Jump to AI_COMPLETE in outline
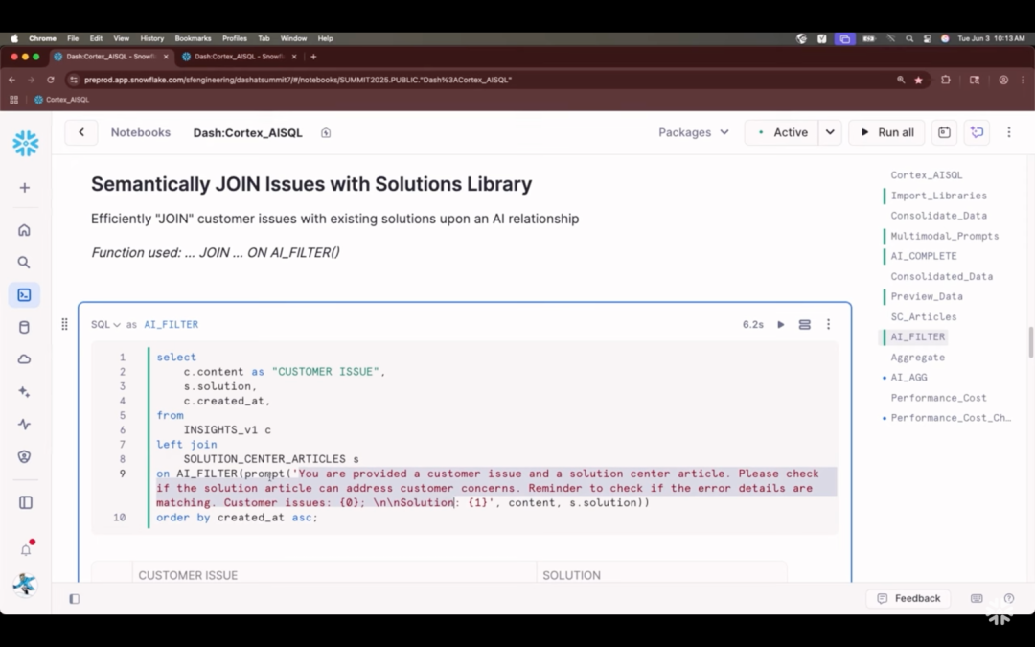Viewport: 1035px width, 647px height. [924, 256]
